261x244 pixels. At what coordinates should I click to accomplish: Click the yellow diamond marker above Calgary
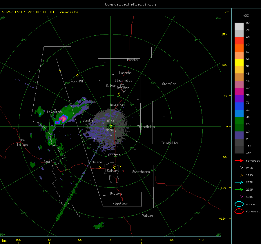point(115,167)
